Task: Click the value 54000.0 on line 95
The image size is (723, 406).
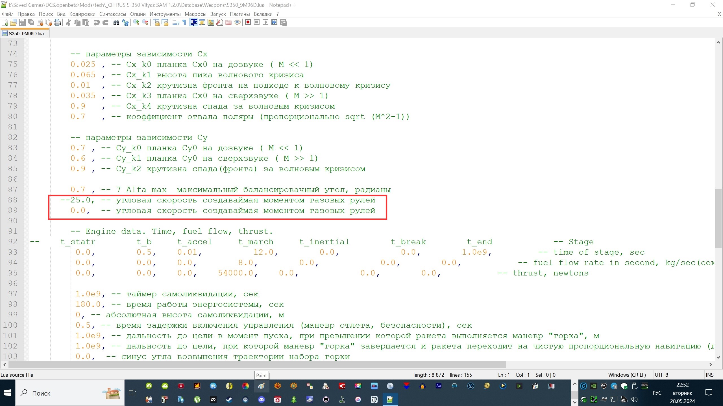Action: pyautogui.click(x=235, y=273)
